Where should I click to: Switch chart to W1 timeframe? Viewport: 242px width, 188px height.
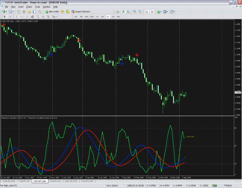coord(113,17)
